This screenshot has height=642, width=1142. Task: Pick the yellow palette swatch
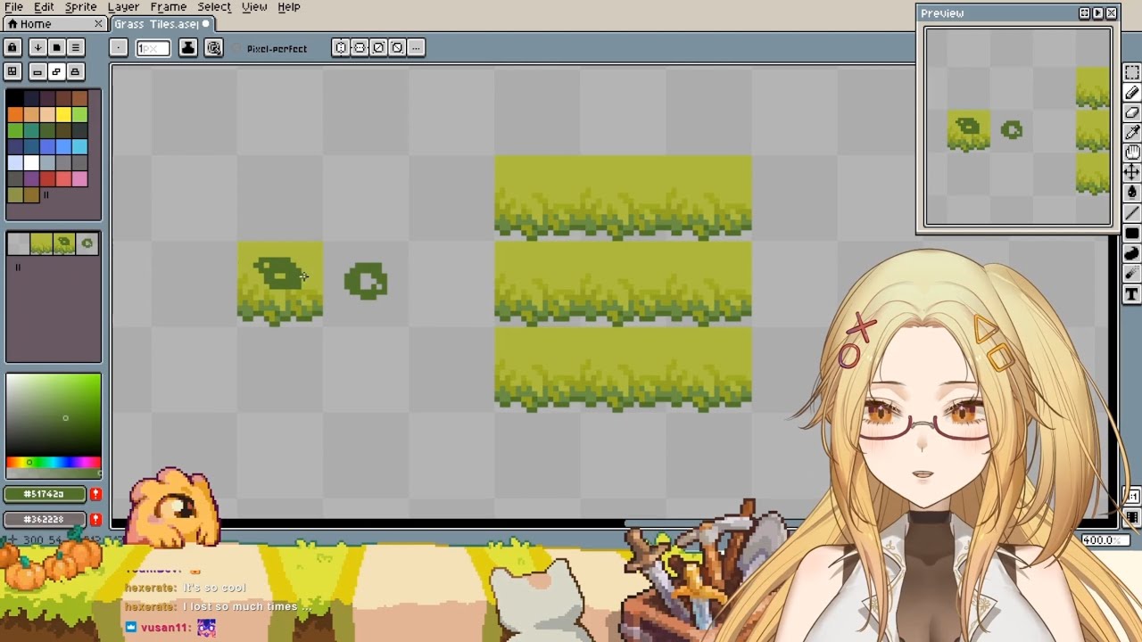(x=63, y=114)
